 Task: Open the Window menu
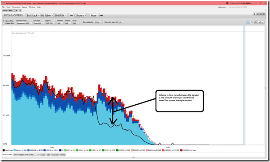(32, 7)
